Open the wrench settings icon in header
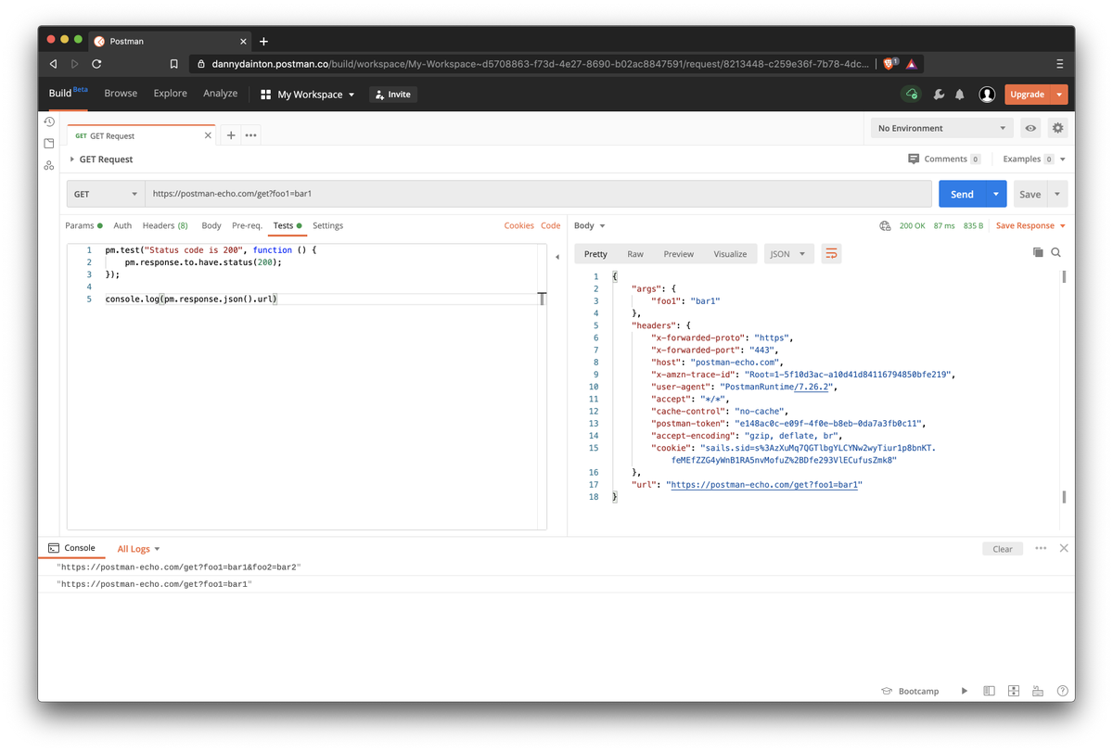Viewport: 1113px width, 752px height. (939, 95)
